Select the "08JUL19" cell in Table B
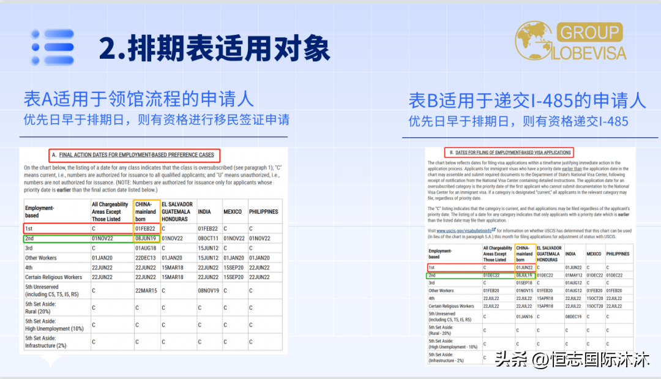 point(525,276)
